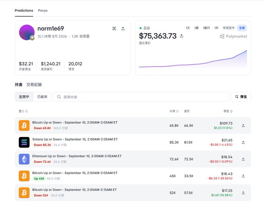Screen dimensions: 265x204
Task: Open Ethereum Up or Down market link
Action: pyautogui.click(x=77, y=156)
